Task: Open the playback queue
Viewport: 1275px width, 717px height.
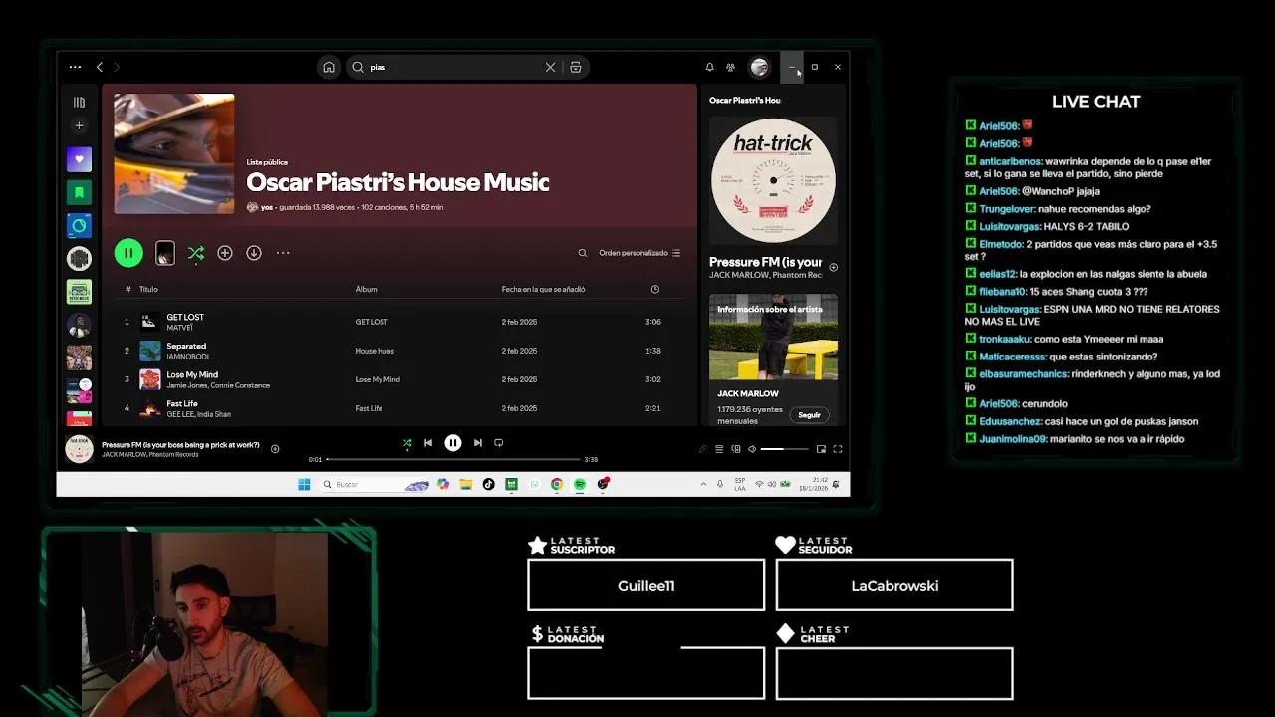Action: coord(719,449)
